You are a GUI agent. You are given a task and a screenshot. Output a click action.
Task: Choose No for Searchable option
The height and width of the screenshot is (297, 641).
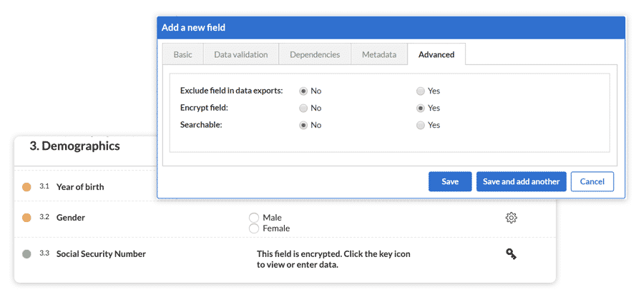tap(303, 125)
